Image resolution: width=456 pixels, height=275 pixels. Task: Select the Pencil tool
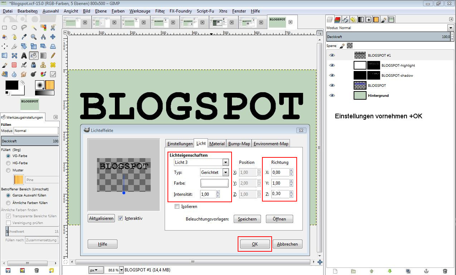pos(53,56)
